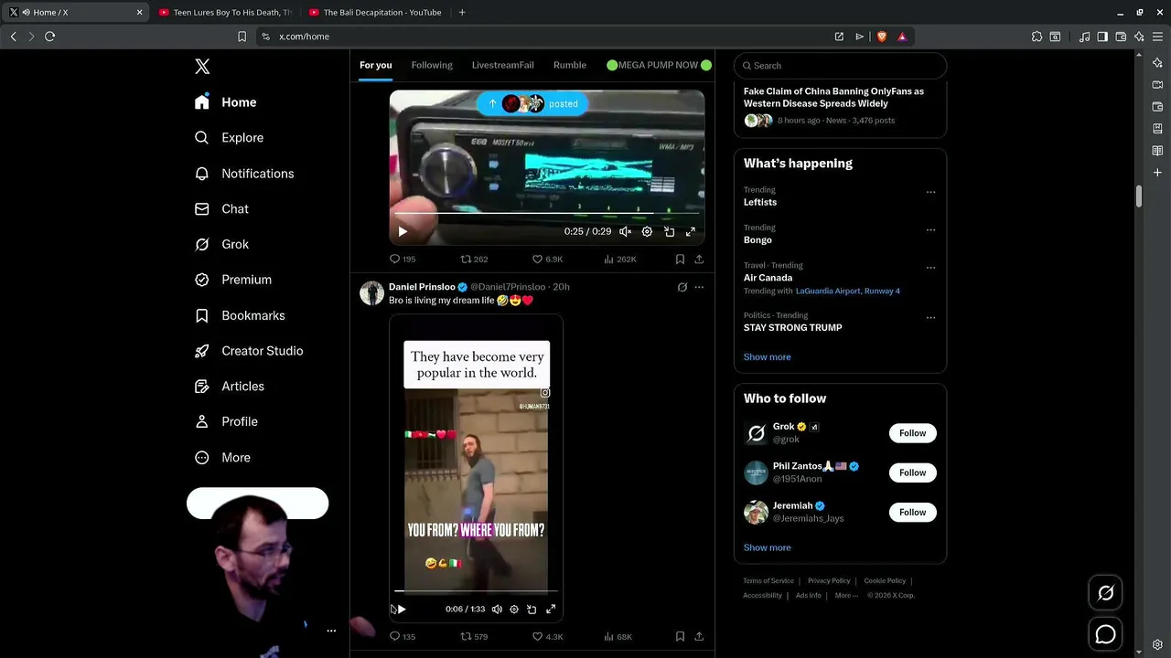Open Notifications in the sidebar
This screenshot has height=658, width=1171.
[244, 174]
